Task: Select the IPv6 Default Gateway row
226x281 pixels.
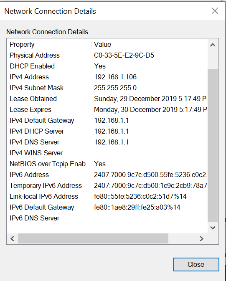Action: 107,207
